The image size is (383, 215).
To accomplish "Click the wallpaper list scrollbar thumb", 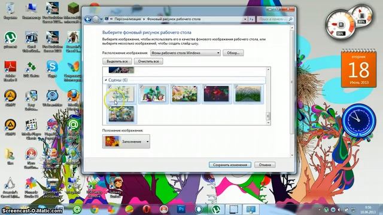I will (x=268, y=116).
